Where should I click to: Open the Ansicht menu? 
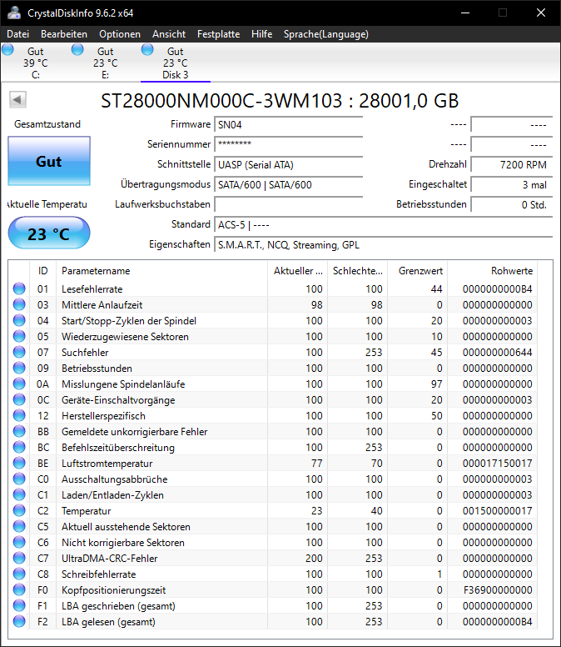pos(169,34)
